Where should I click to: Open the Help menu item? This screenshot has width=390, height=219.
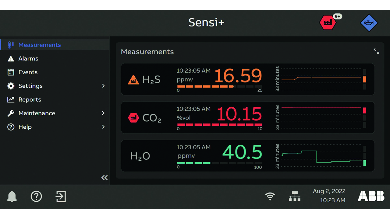tap(55, 127)
